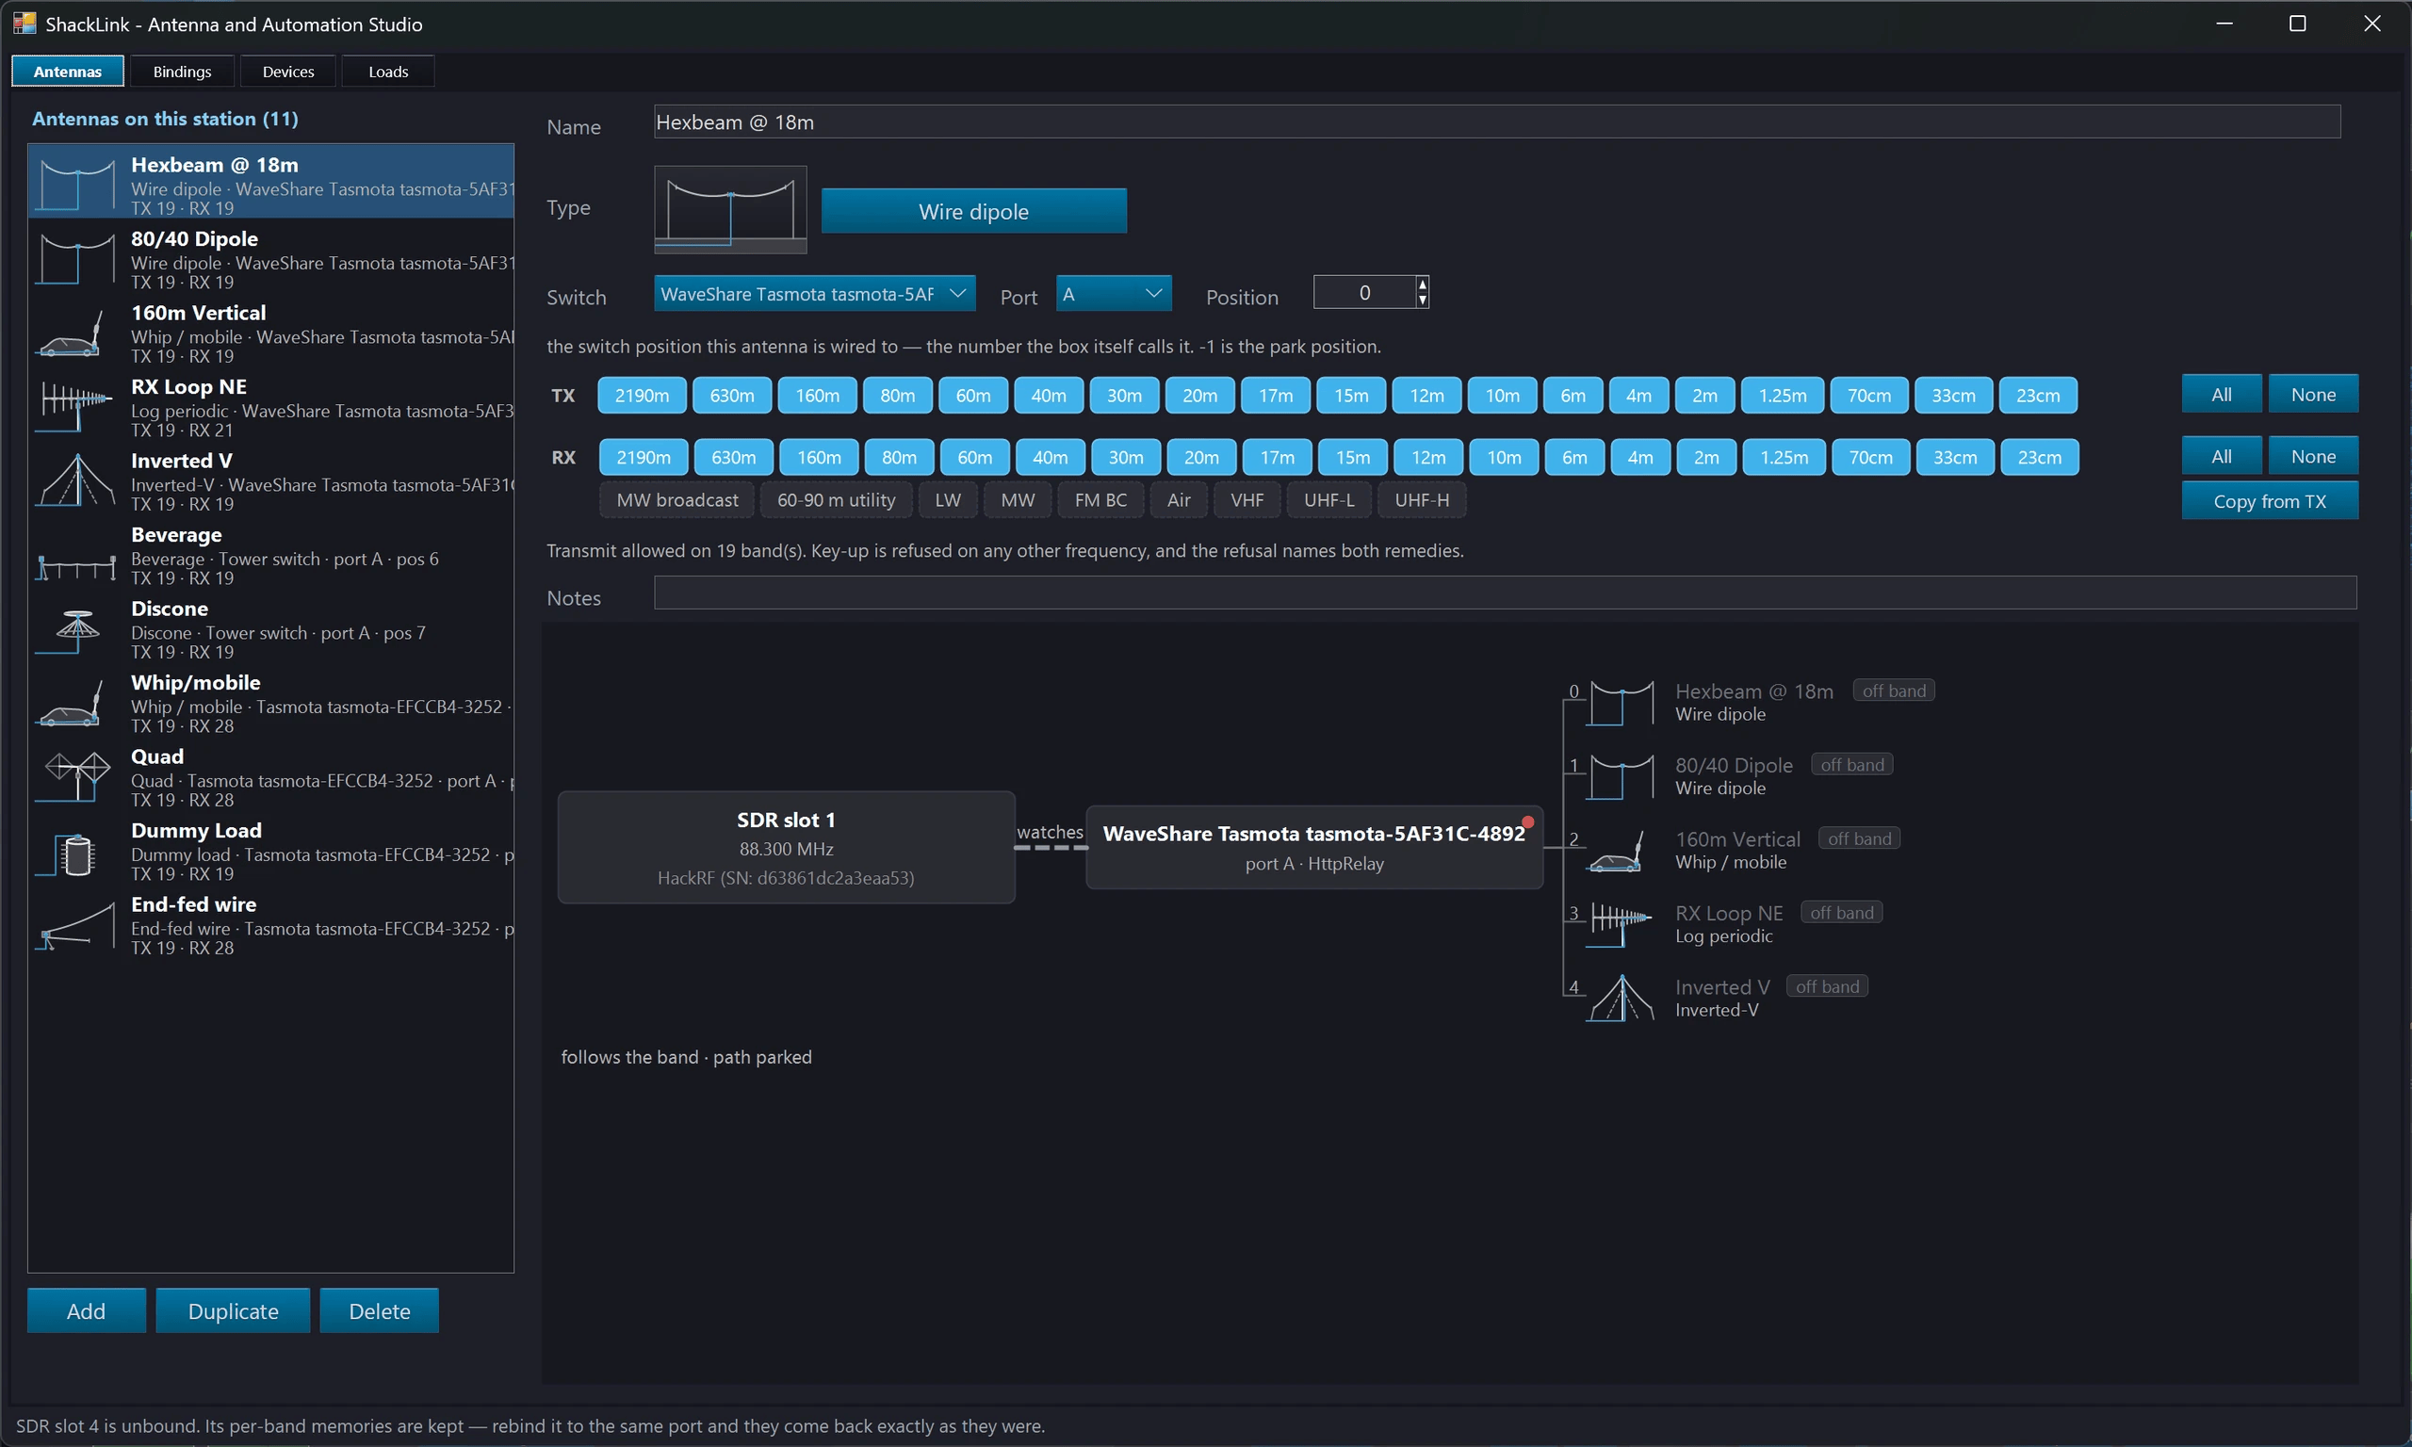This screenshot has height=1447, width=2412.
Task: Click Copy from TX button
Action: pyautogui.click(x=2270, y=501)
